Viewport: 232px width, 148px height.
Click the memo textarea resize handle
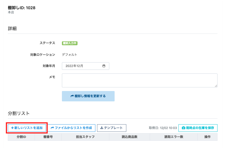coord(216,86)
